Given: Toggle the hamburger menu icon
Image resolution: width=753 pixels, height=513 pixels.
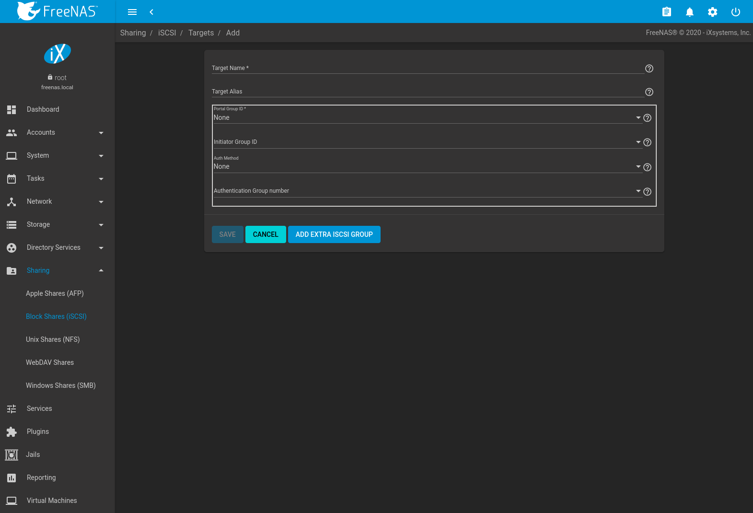Looking at the screenshot, I should (132, 12).
